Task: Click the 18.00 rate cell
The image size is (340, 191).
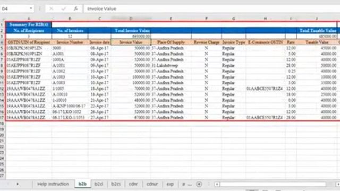Action: coord(291,94)
